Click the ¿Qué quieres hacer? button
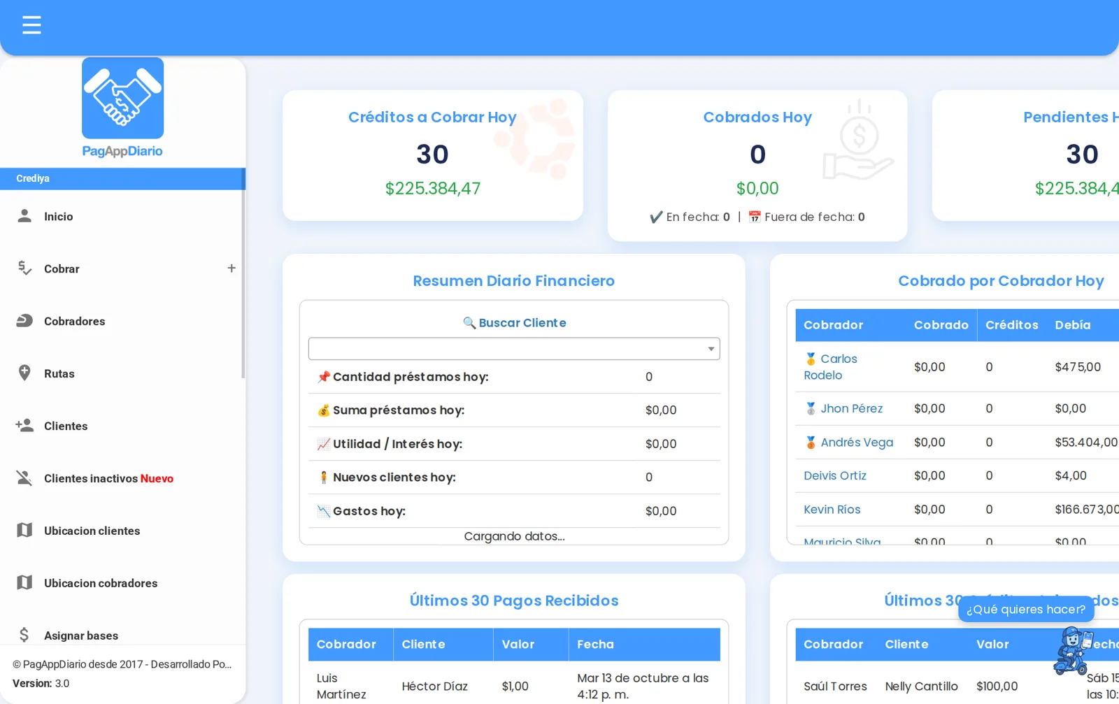This screenshot has height=704, width=1119. coord(1025,609)
